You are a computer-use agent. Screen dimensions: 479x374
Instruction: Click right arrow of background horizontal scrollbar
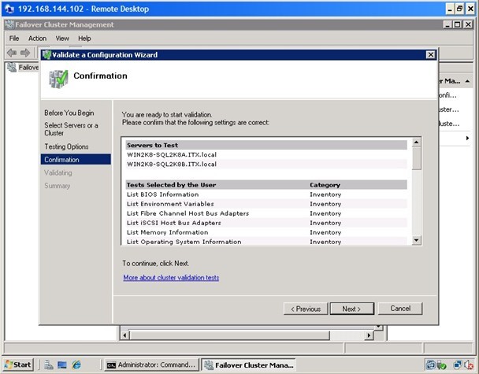click(x=369, y=335)
